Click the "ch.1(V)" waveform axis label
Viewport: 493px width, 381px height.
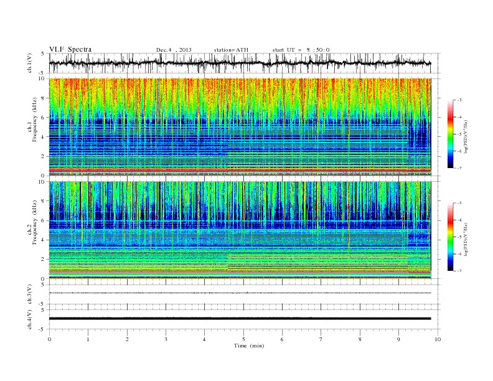tap(30, 63)
